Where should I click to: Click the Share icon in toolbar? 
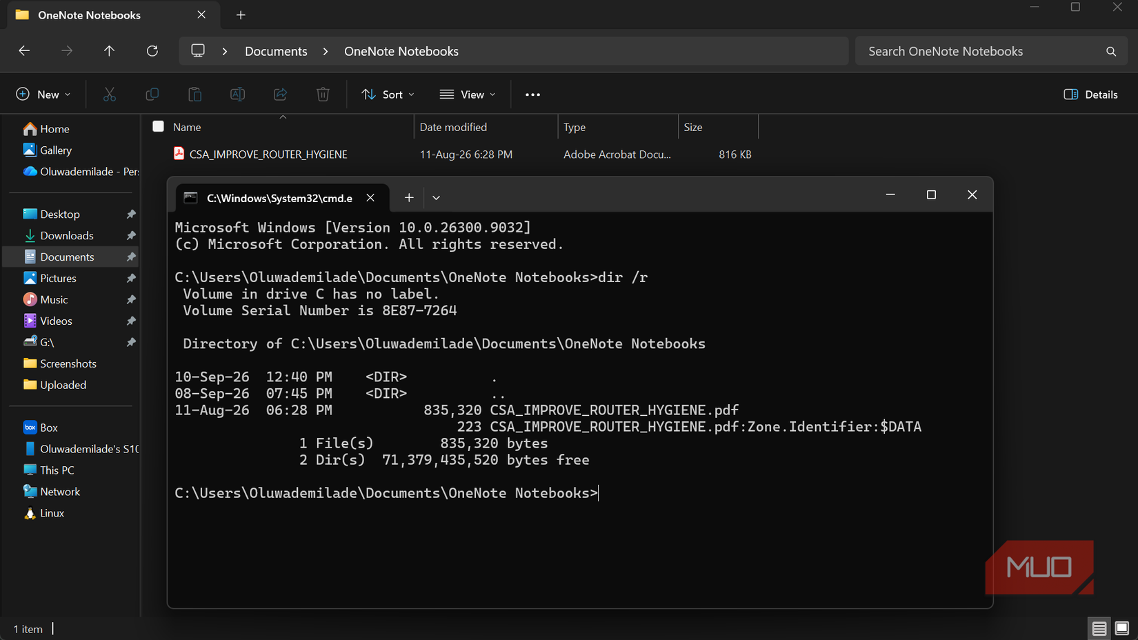281,94
